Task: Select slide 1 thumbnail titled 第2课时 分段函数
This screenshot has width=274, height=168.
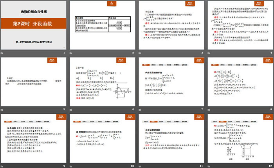Action: click(x=34, y=25)
